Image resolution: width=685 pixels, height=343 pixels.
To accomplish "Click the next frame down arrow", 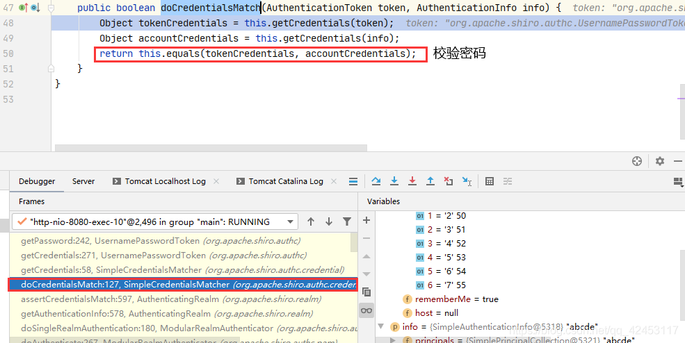I will (329, 221).
